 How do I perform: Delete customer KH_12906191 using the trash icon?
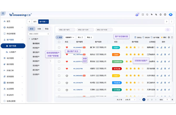coord(165,90)
